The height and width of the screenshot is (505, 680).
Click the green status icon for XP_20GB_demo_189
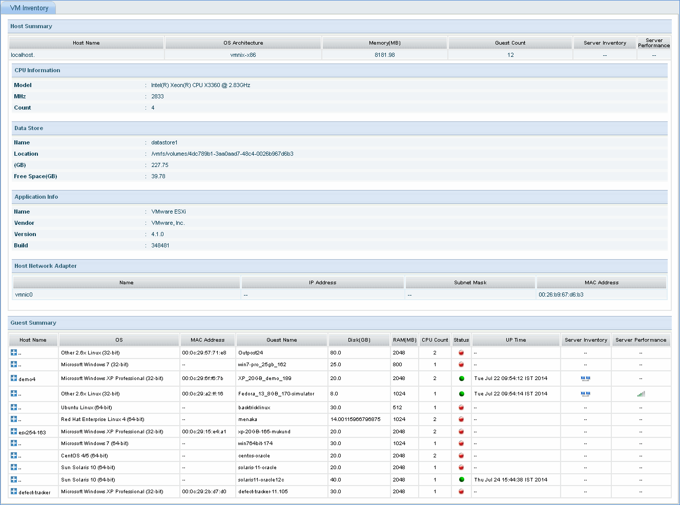(x=461, y=378)
